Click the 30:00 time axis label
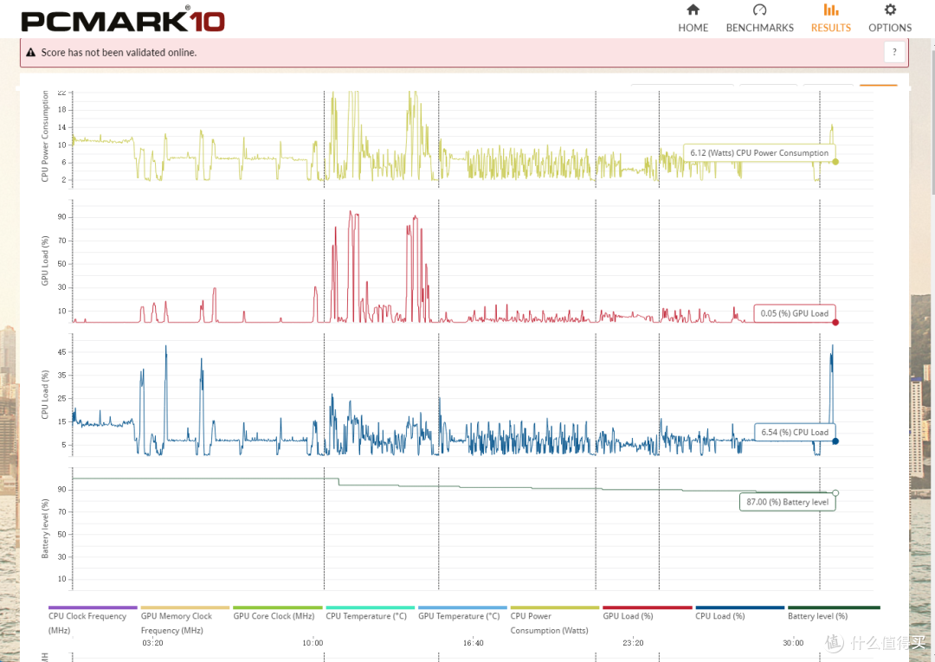This screenshot has height=662, width=935. tap(793, 643)
